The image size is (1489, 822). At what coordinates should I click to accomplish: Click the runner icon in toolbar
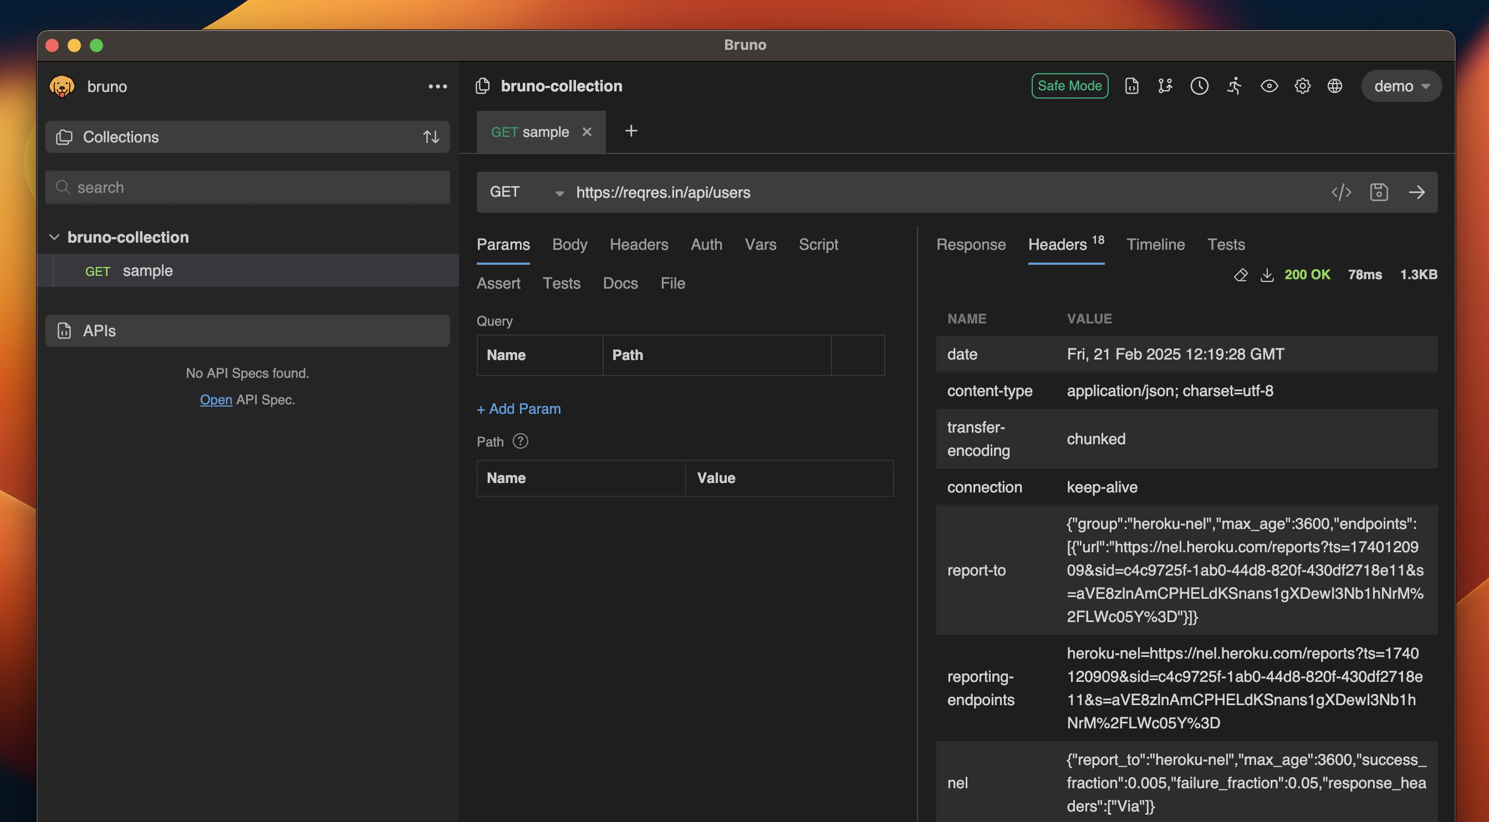click(x=1234, y=86)
